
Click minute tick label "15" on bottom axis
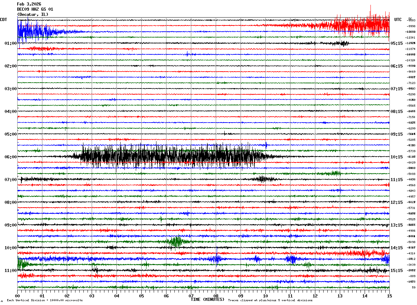point(389,296)
